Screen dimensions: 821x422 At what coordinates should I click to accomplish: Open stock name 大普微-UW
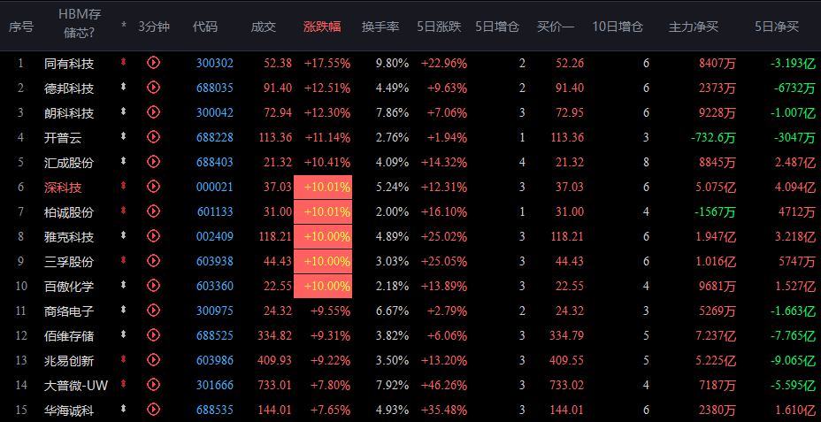(x=76, y=386)
